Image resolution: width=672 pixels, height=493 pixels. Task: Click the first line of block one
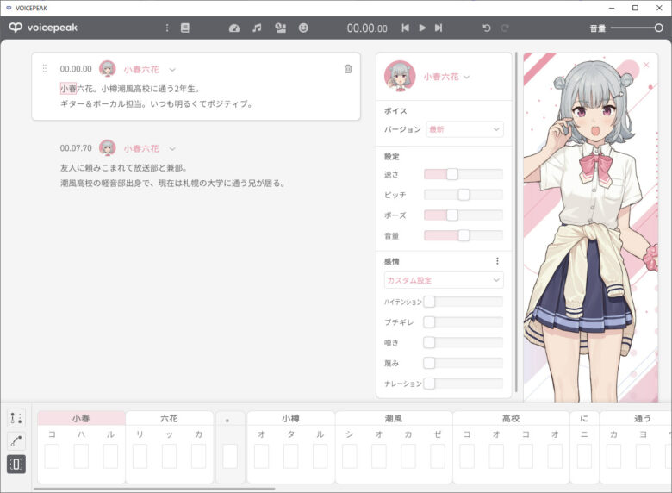130,89
